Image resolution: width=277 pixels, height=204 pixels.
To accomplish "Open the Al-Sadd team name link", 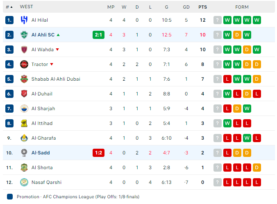I will (x=41, y=153).
